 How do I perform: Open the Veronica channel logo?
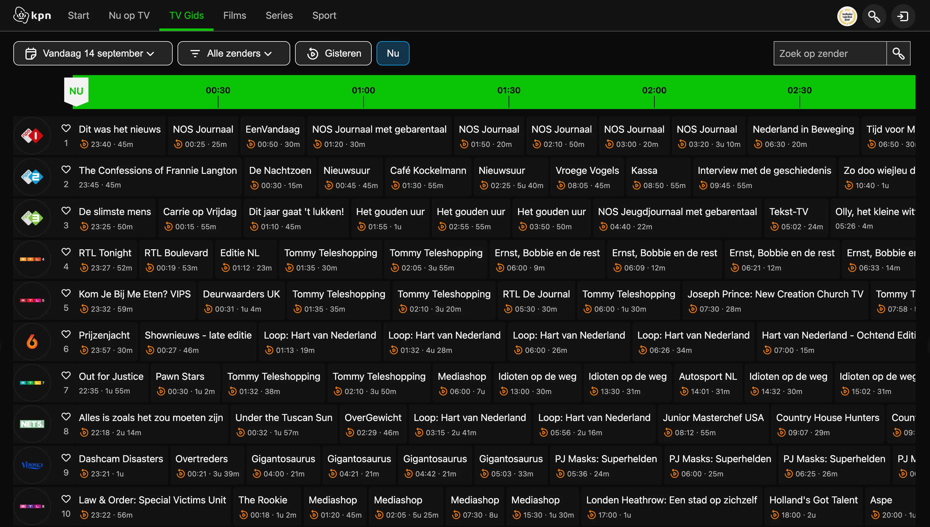coord(32,465)
